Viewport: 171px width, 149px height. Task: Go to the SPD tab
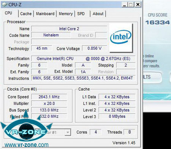[81, 14]
